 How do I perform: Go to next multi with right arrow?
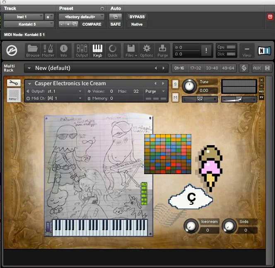164,68
